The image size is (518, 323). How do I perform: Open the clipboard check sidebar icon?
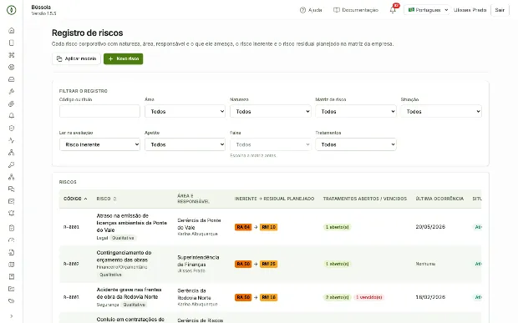[11, 228]
